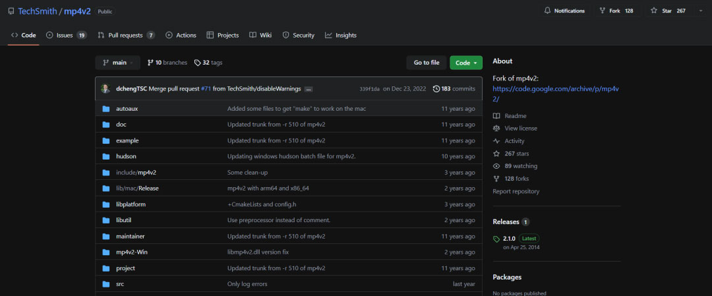Open the Notifications subscription button

(564, 11)
